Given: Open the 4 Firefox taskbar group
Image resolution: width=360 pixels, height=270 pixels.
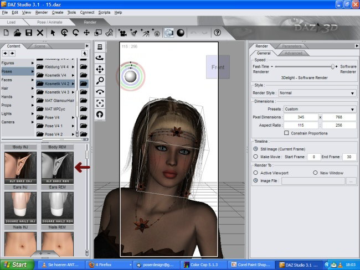Looking at the screenshot, I should 110,264.
